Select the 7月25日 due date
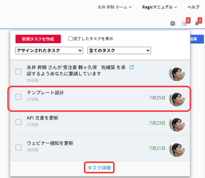The height and width of the screenshot is (178, 205). pyautogui.click(x=157, y=98)
